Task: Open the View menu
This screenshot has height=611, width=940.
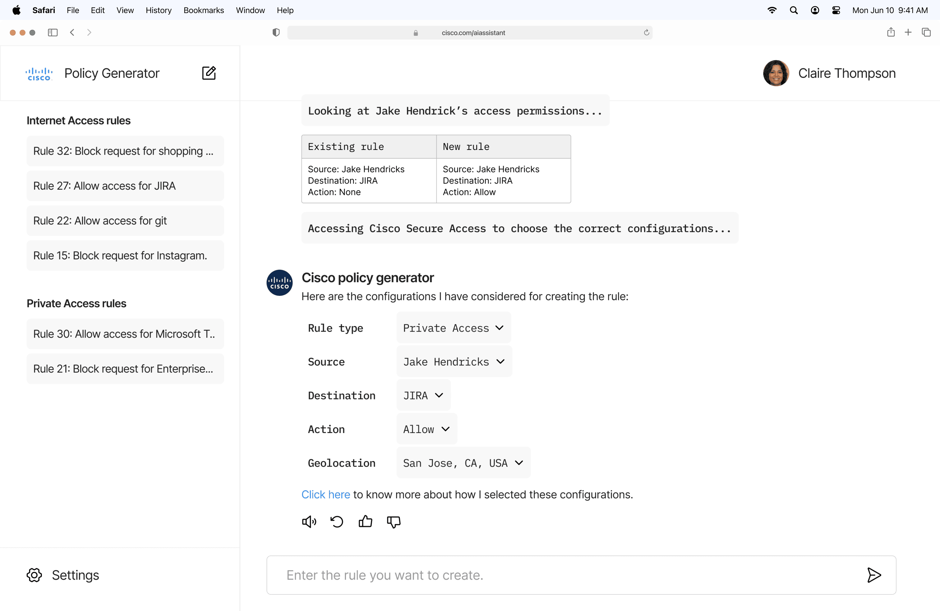Action: [x=125, y=10]
